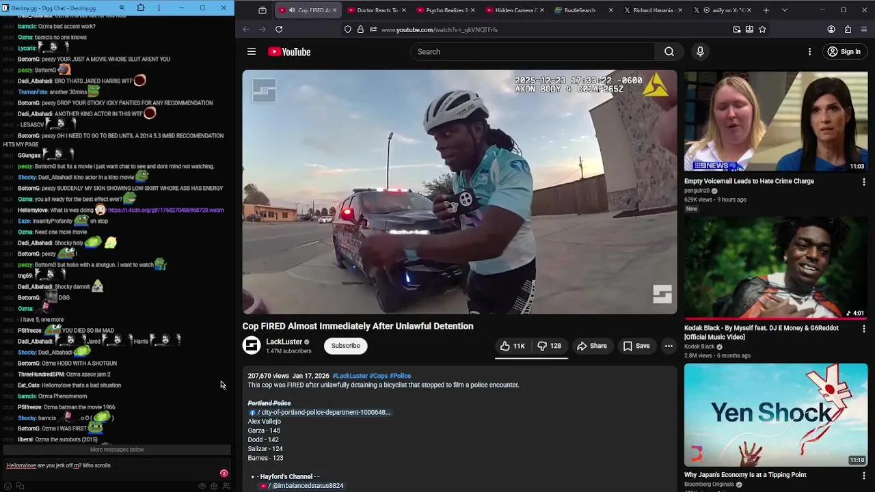Search with voice microphone icon
875x492 pixels.
click(700, 52)
